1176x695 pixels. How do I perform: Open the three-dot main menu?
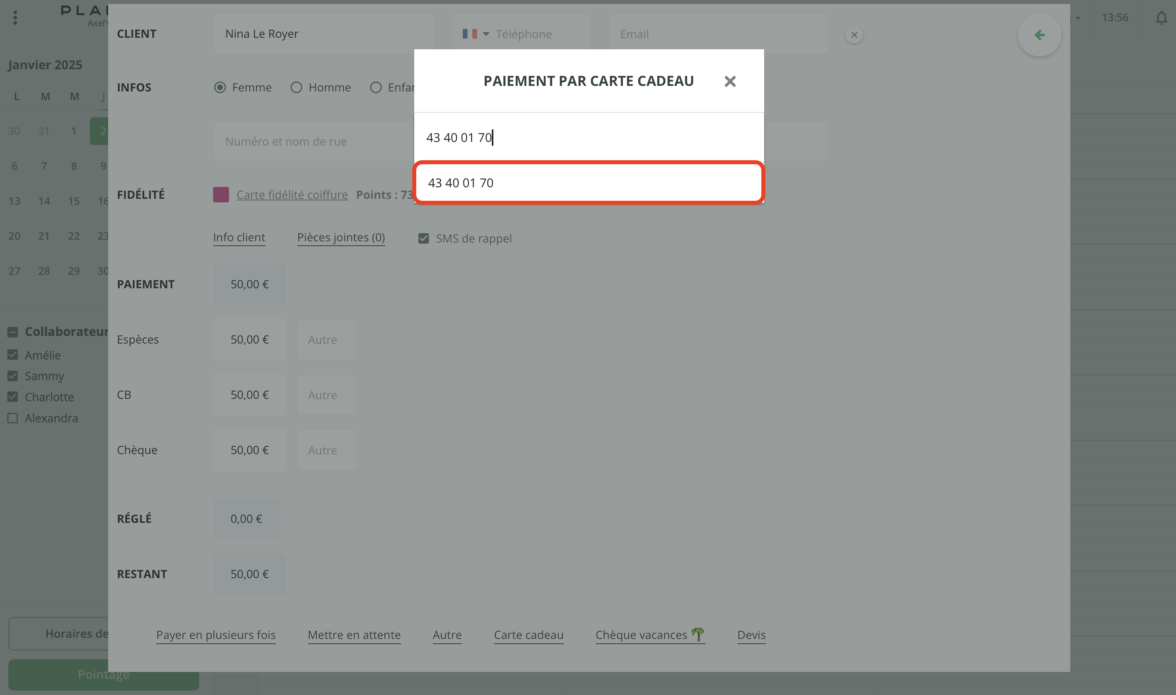coord(15,18)
